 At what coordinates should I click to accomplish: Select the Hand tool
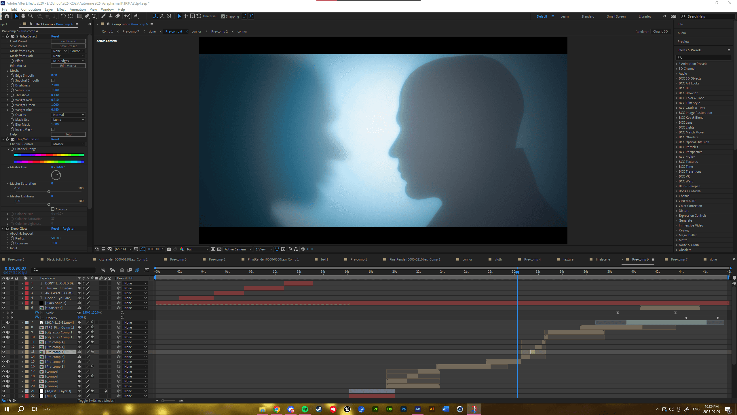tap(23, 16)
